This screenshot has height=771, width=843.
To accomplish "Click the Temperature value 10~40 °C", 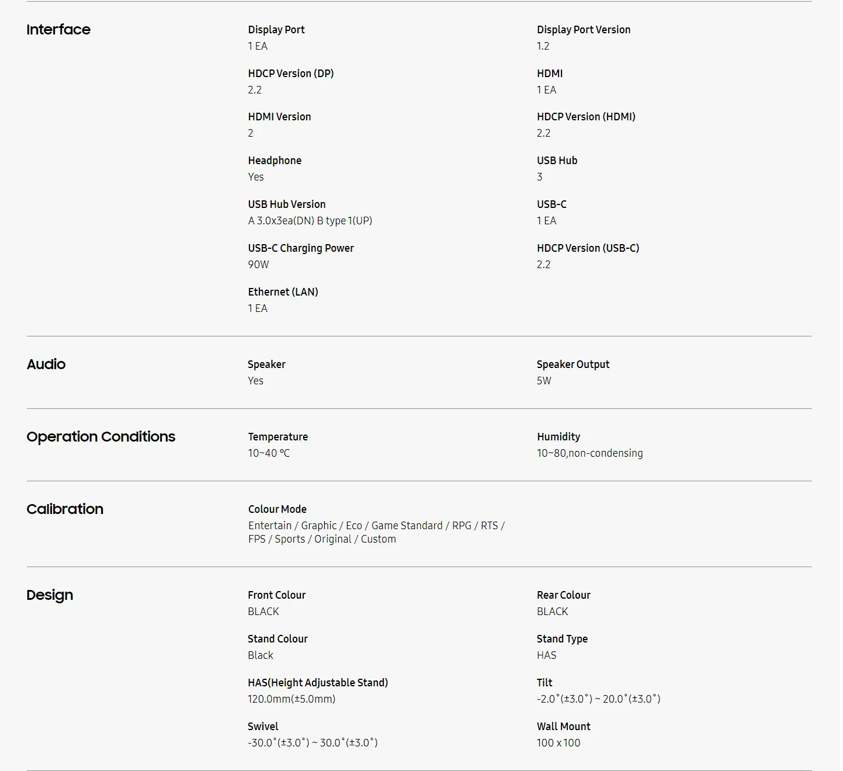I will (269, 453).
